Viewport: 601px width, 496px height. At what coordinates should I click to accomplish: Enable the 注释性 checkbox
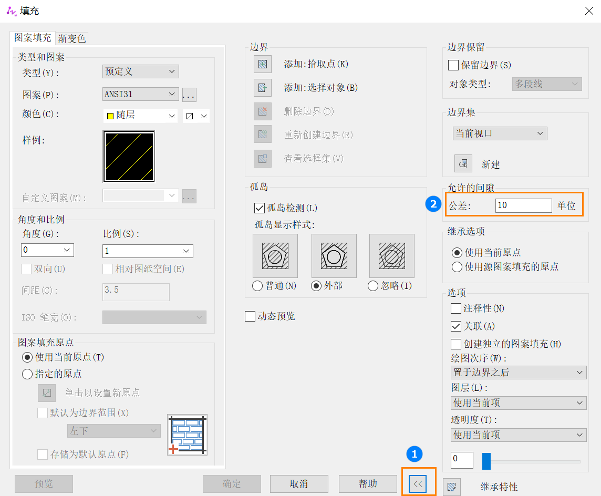click(456, 308)
